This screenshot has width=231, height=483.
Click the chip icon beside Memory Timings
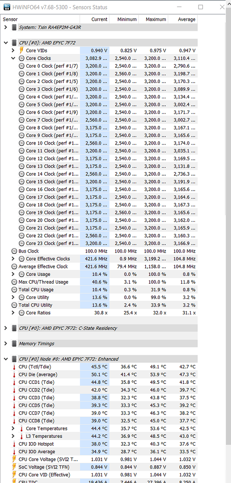pyautogui.click(x=14, y=343)
